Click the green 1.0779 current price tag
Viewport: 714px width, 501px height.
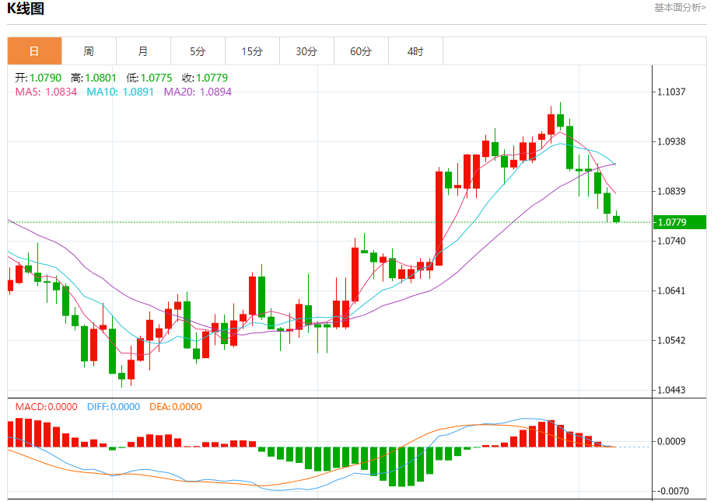click(680, 222)
